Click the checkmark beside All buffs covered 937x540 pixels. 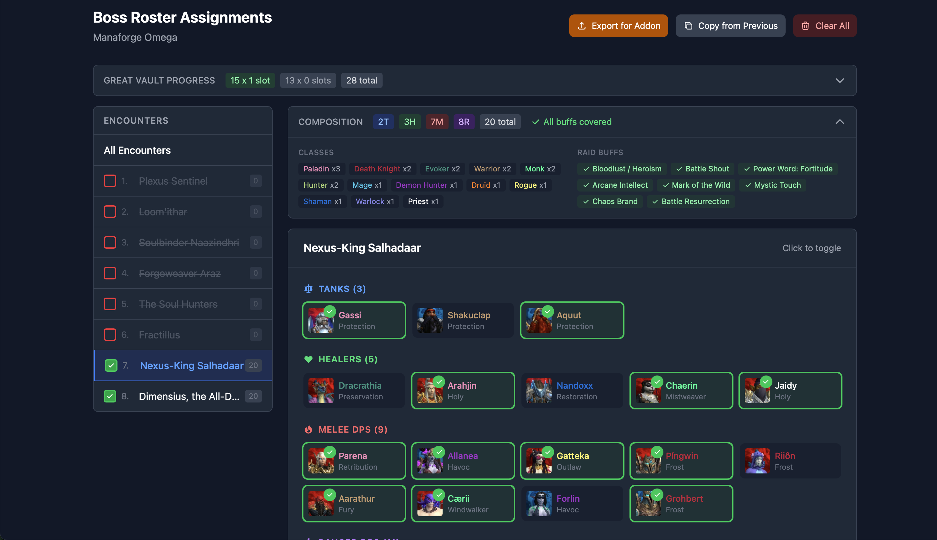535,121
